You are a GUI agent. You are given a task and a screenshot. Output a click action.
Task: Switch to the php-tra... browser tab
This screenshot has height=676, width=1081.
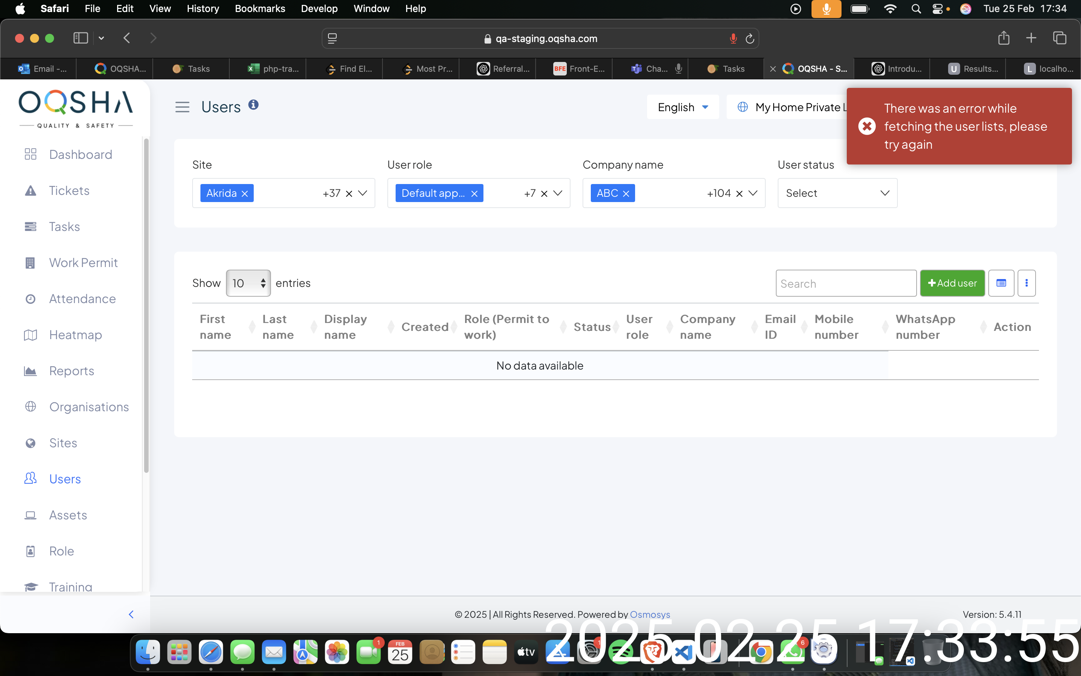pos(273,69)
